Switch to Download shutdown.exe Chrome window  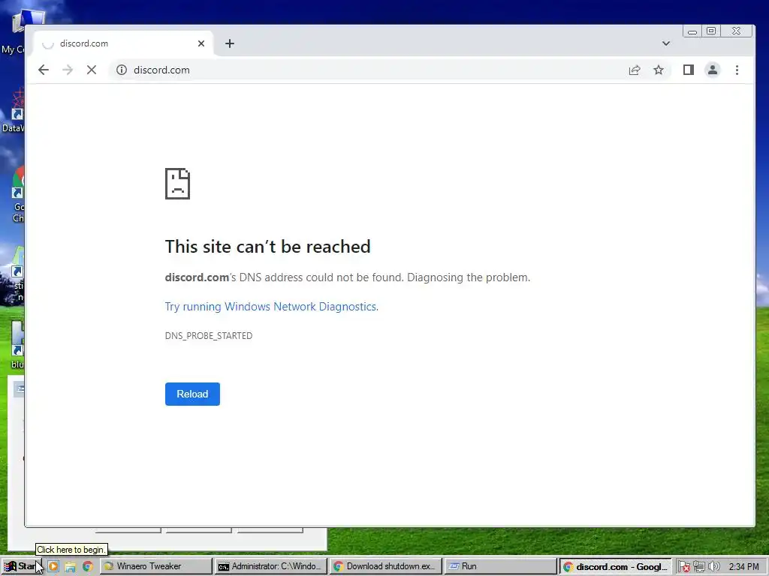click(387, 567)
